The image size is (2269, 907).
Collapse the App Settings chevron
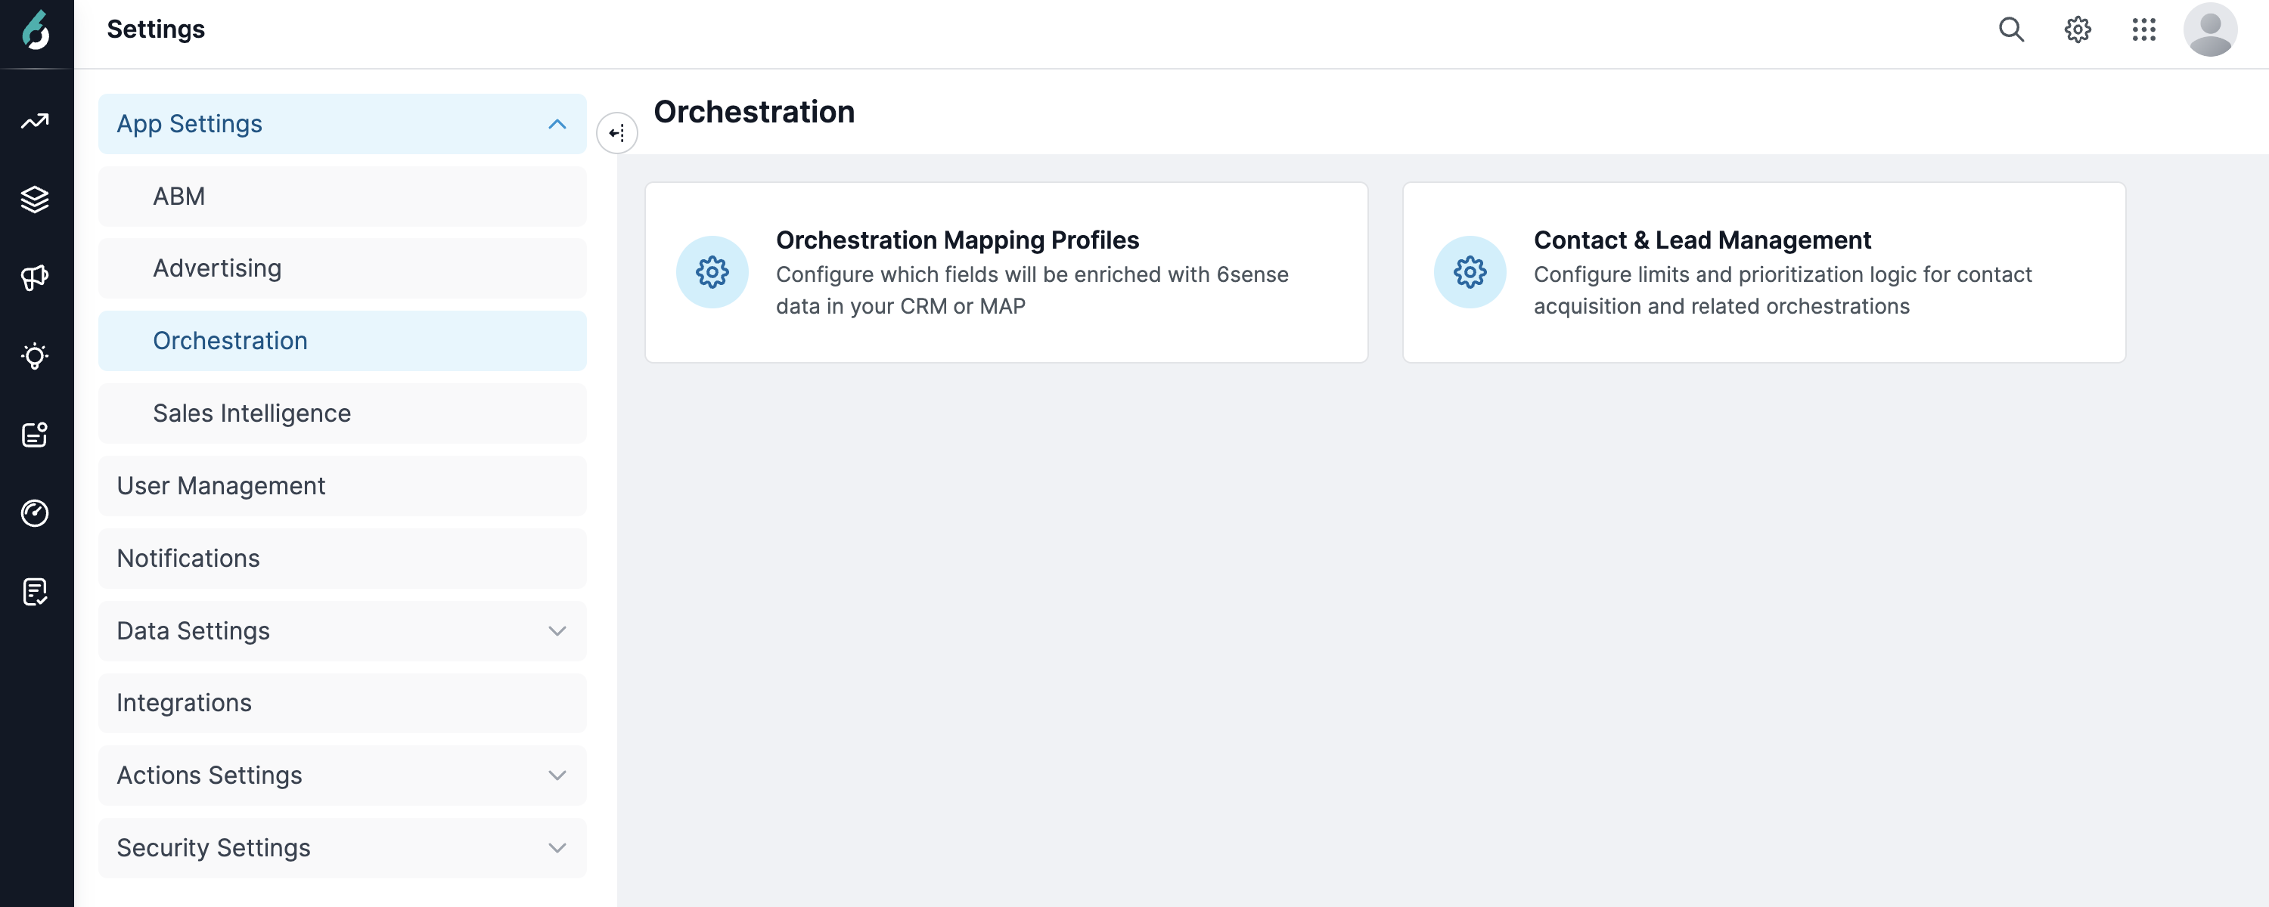[557, 124]
